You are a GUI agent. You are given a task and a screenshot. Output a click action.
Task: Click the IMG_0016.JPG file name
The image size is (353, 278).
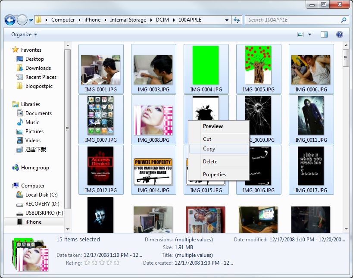259,191
